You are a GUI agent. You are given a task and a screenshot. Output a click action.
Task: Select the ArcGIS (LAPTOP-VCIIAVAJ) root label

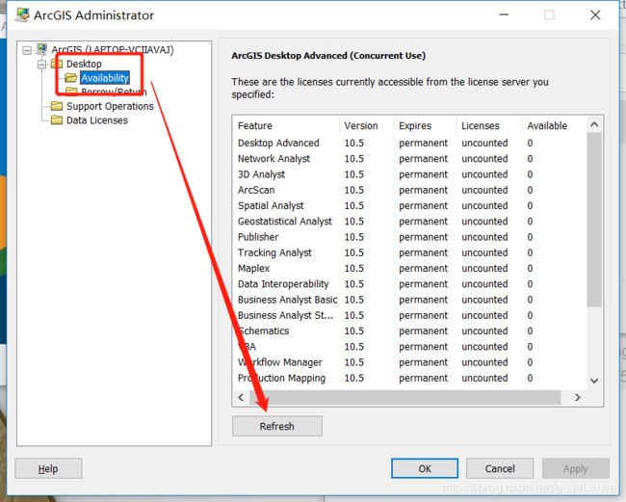pyautogui.click(x=113, y=49)
